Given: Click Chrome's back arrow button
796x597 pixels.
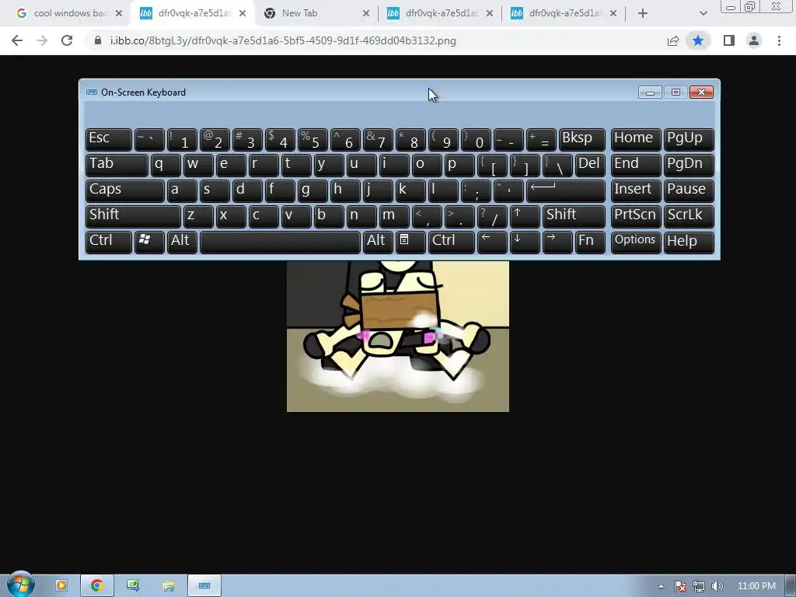Looking at the screenshot, I should 17,40.
